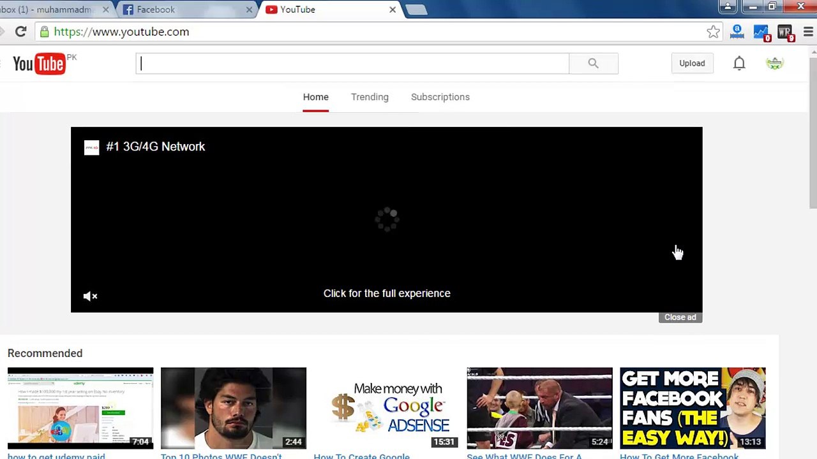Close the Facebook tab
This screenshot has width=817, height=459.
(249, 10)
